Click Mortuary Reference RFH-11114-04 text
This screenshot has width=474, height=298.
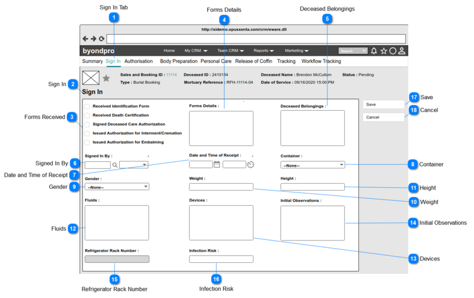pos(218,83)
